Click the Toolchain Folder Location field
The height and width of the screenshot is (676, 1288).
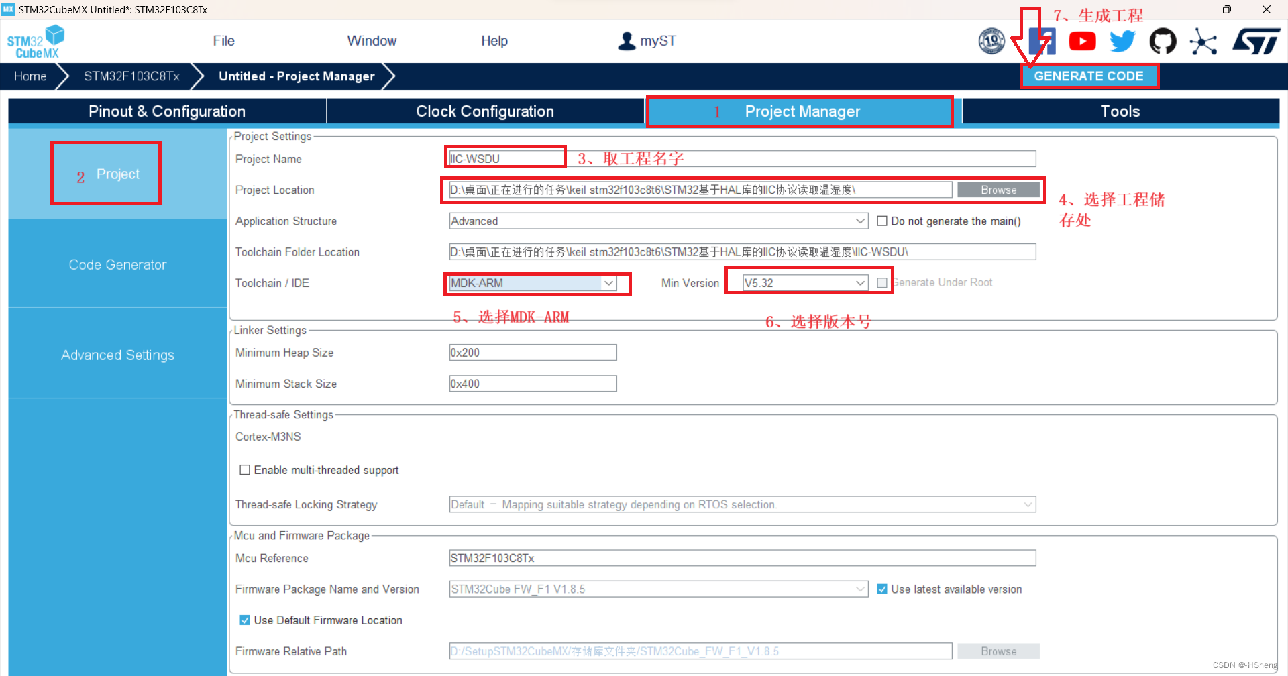[743, 252]
